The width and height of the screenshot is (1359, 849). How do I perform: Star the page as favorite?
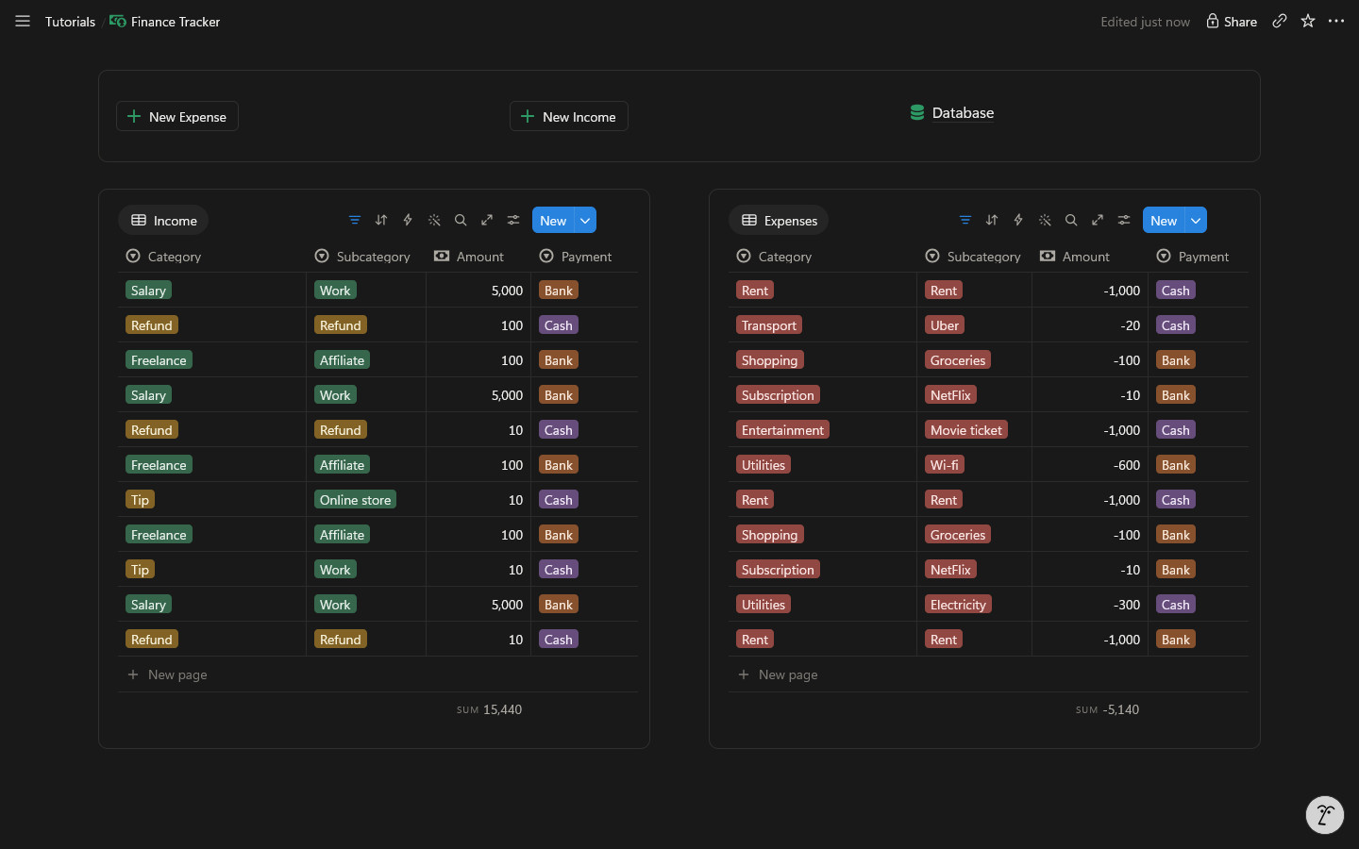click(1308, 21)
